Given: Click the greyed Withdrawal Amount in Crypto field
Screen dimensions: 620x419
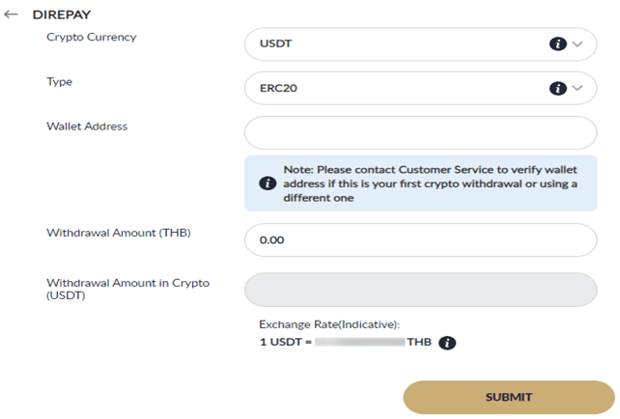Looking at the screenshot, I should [420, 291].
